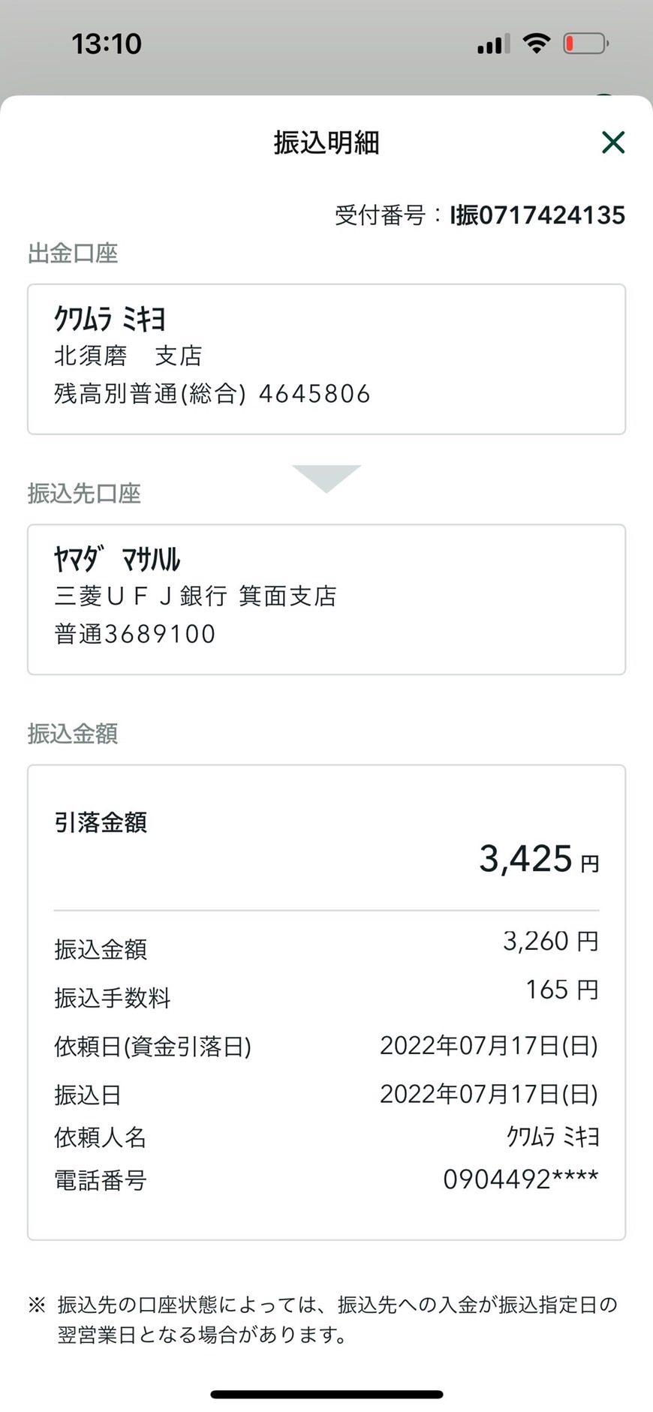Select the 出金口座 account card
Screen dimensions: 653x1412
(326, 359)
